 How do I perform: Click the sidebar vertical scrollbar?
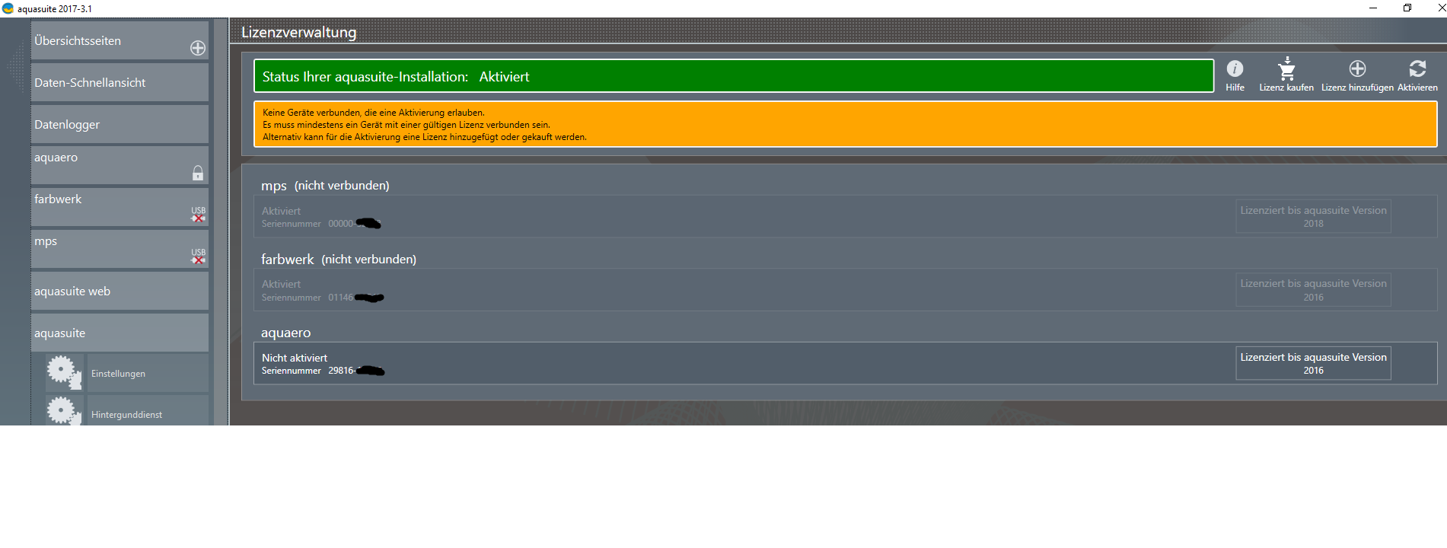221,221
